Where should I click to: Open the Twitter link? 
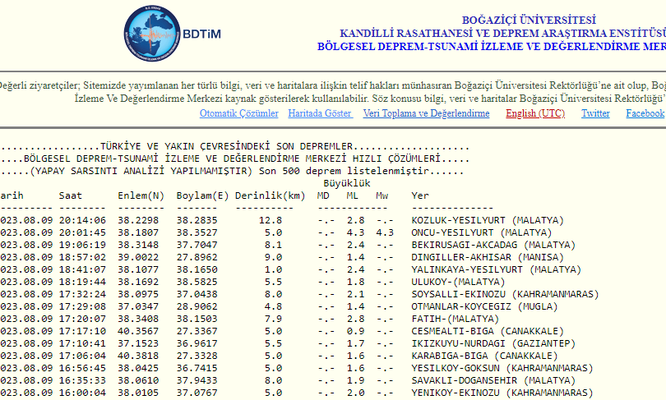tap(595, 113)
